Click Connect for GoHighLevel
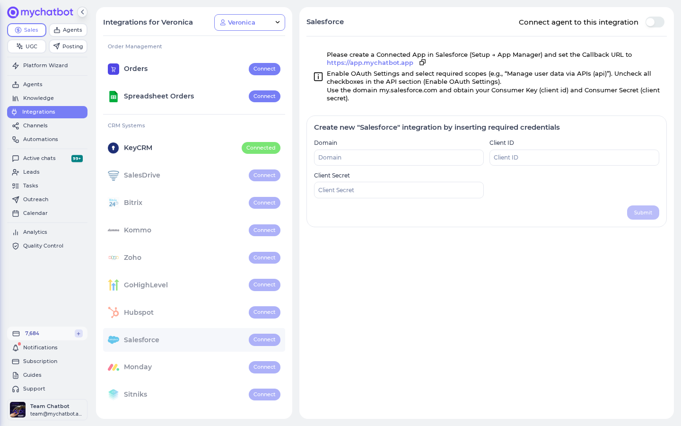 [x=264, y=285]
